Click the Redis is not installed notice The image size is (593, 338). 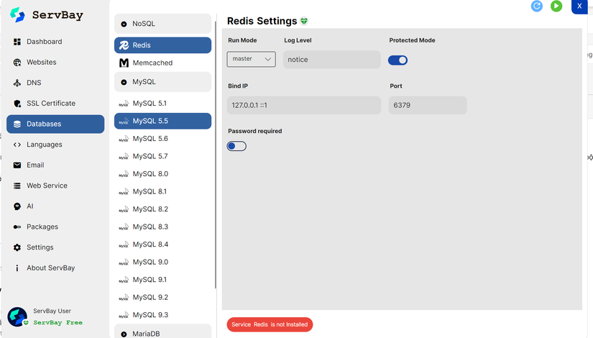pos(270,324)
